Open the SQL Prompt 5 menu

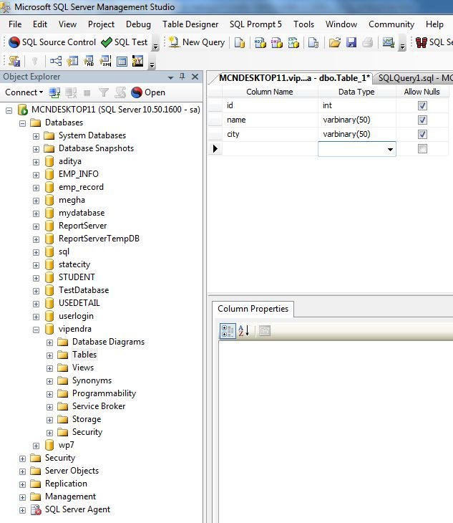[x=255, y=24]
